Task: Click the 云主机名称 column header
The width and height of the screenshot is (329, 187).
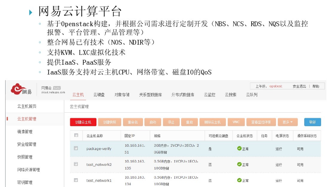Action: [95, 136]
